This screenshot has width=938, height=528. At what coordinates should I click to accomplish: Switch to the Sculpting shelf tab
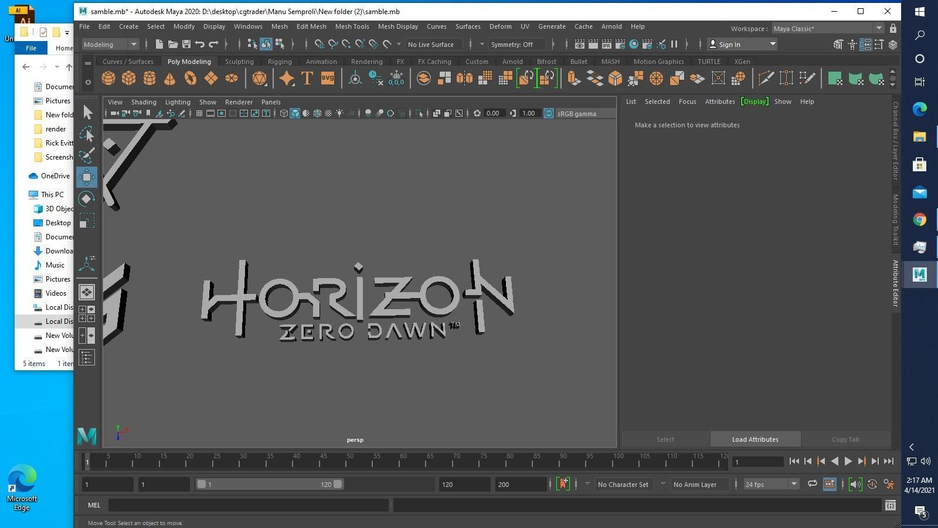pos(239,61)
